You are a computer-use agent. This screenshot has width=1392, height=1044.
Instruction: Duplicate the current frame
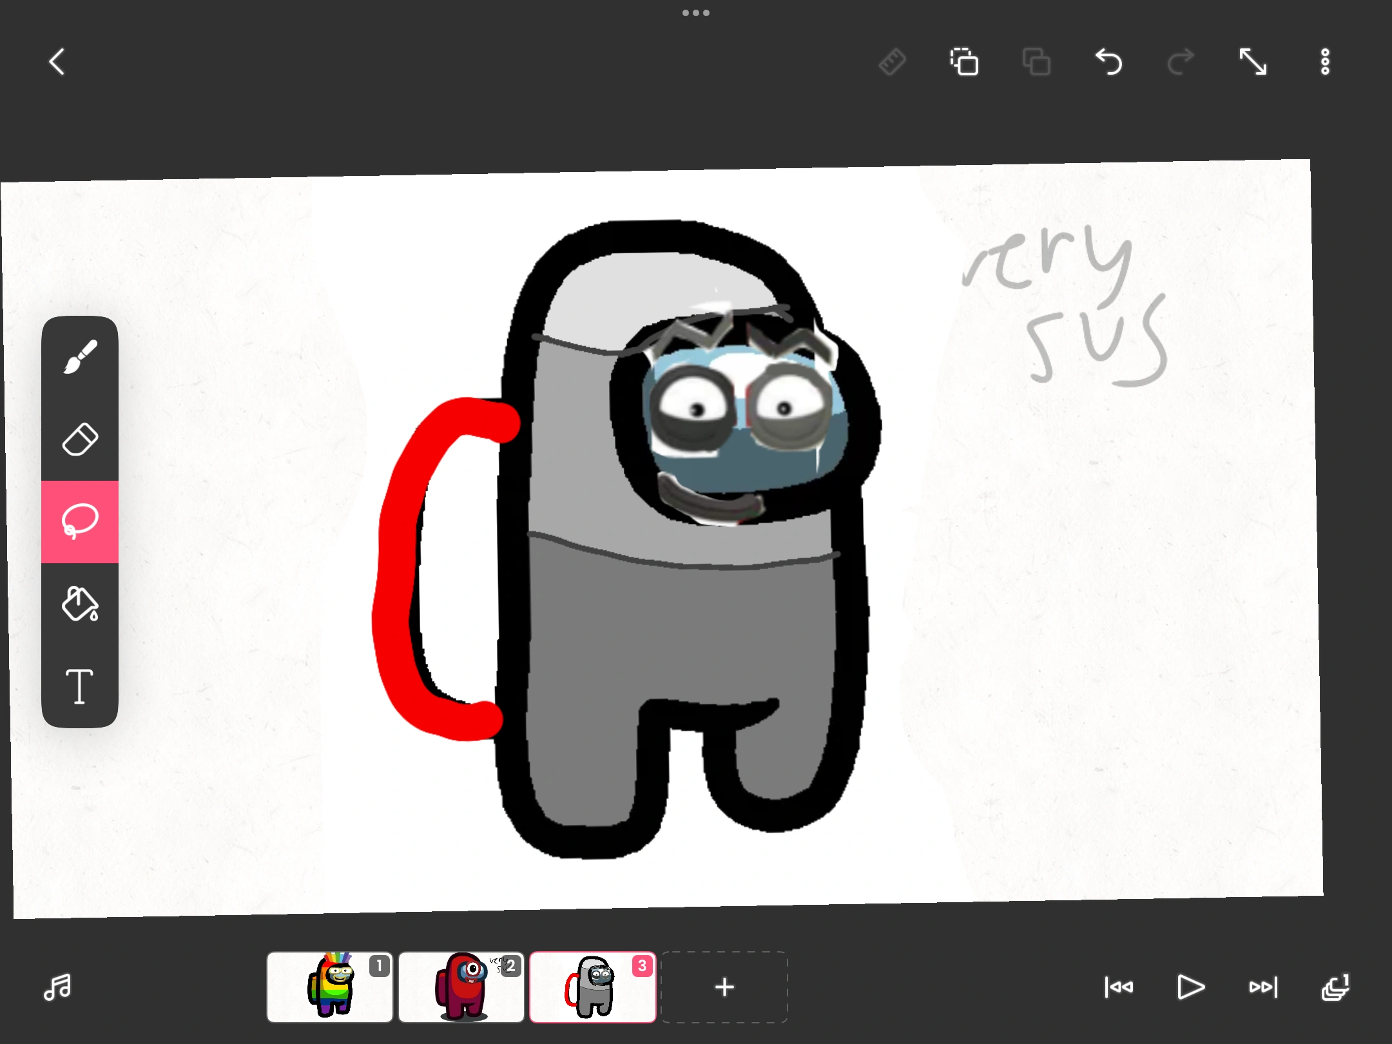click(x=1037, y=63)
